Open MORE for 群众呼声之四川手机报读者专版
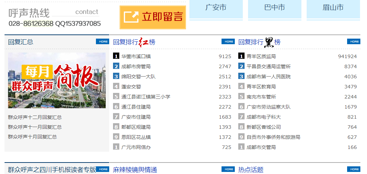This screenshot has height=174, width=367. pos(103,169)
